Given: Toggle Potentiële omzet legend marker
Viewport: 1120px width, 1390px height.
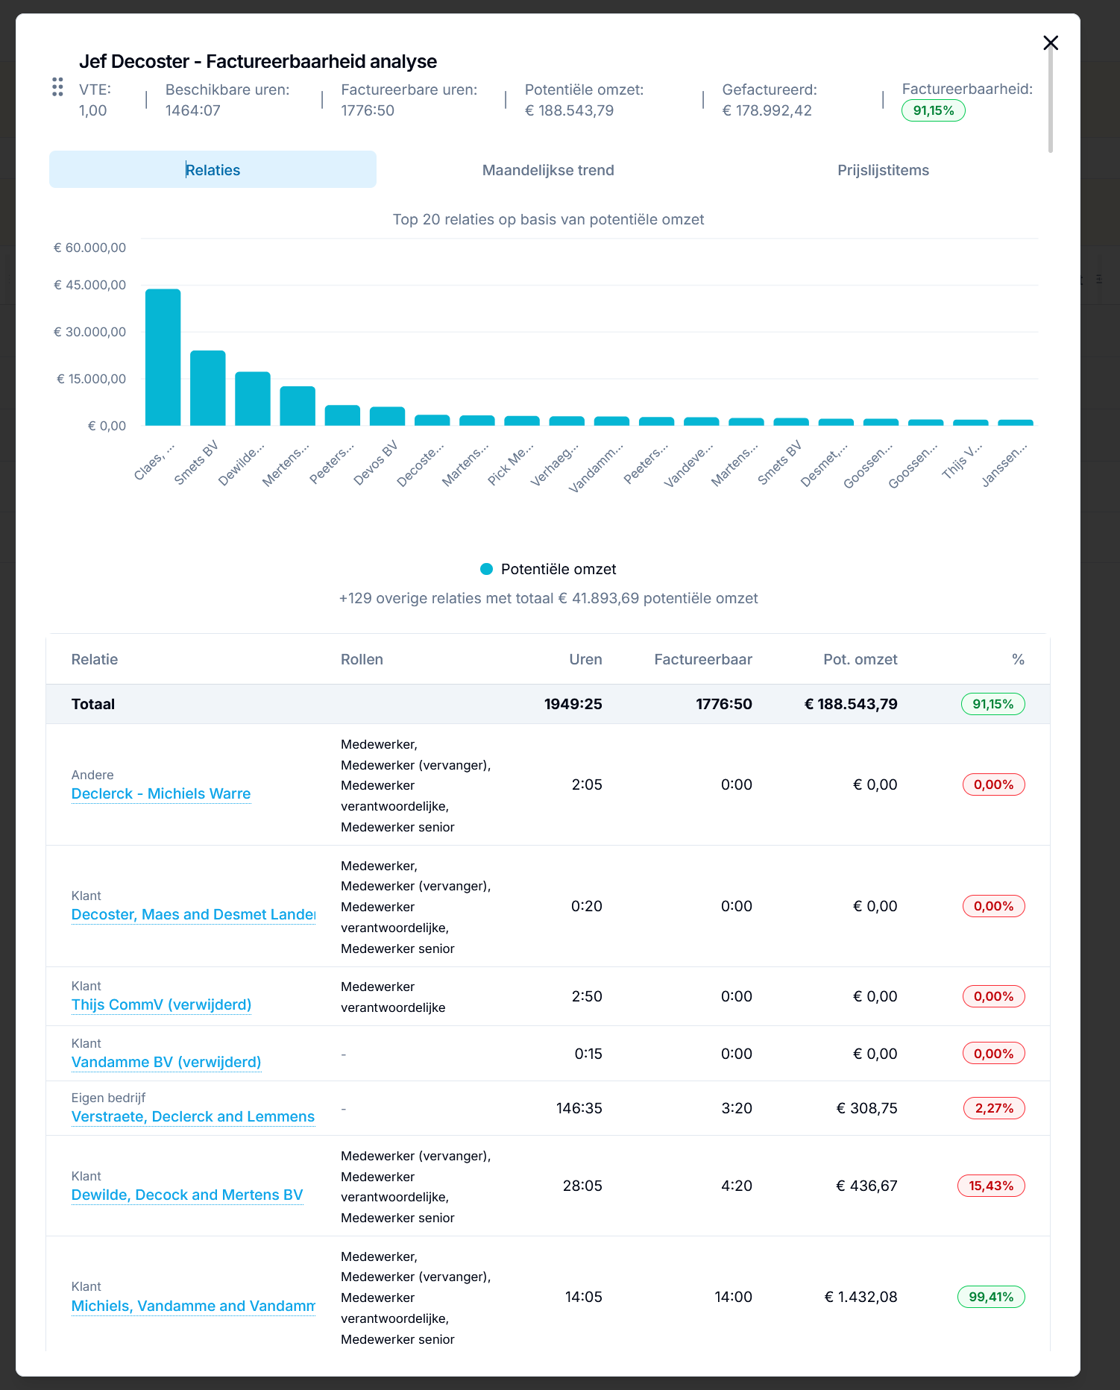Looking at the screenshot, I should [487, 569].
